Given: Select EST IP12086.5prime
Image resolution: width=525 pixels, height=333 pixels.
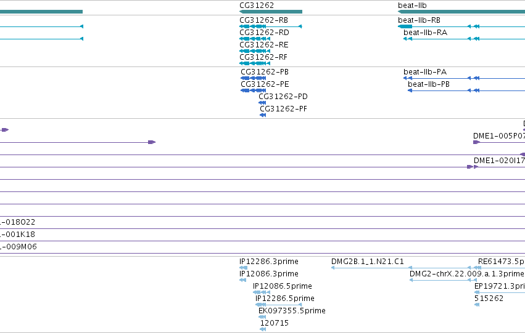Looking at the screenshot, I should [x=283, y=286].
